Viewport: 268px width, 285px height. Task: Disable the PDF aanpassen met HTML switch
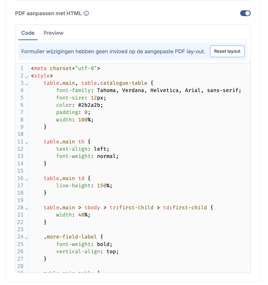click(245, 13)
